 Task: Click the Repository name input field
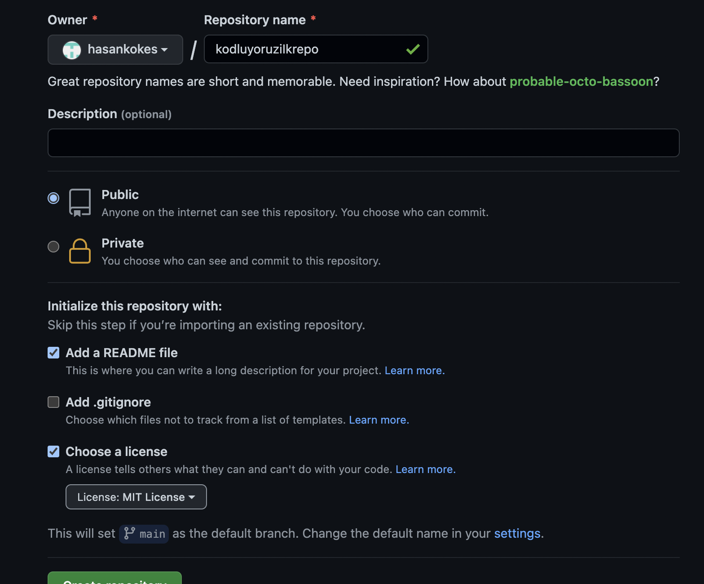click(x=316, y=49)
